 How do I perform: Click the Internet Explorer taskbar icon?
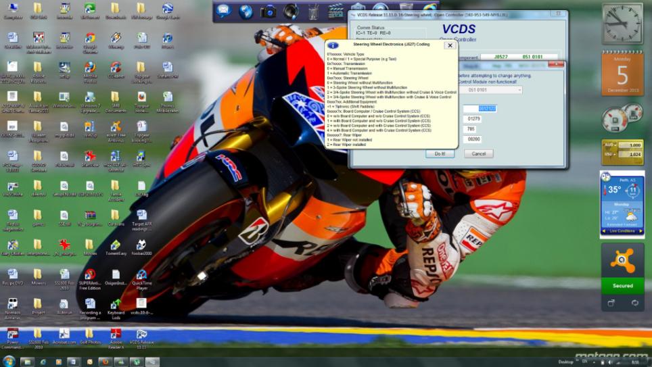click(x=43, y=362)
